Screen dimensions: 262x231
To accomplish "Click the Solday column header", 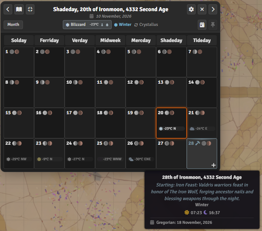I will tap(19, 40).
